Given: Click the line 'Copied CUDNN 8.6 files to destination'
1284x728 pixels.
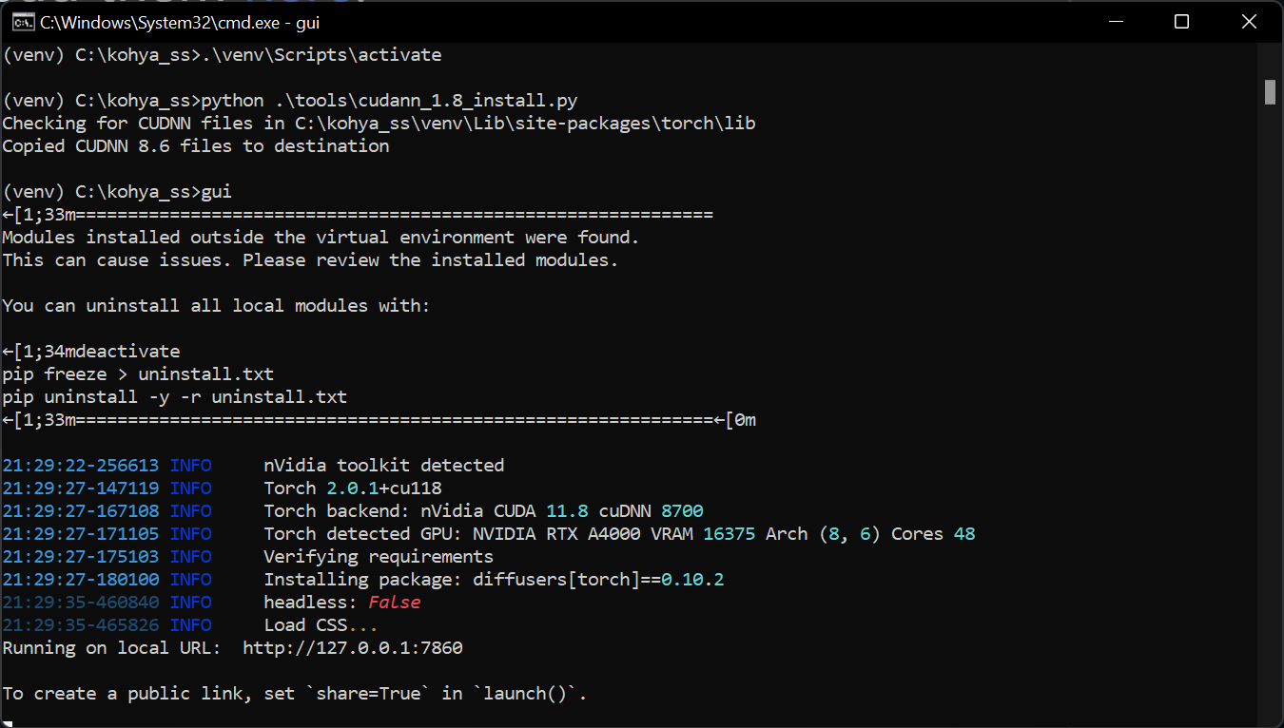Looking at the screenshot, I should pos(196,146).
